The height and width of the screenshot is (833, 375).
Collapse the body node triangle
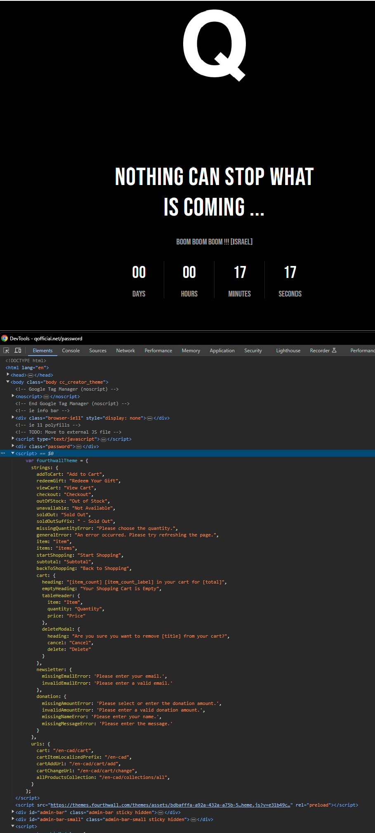coord(8,382)
